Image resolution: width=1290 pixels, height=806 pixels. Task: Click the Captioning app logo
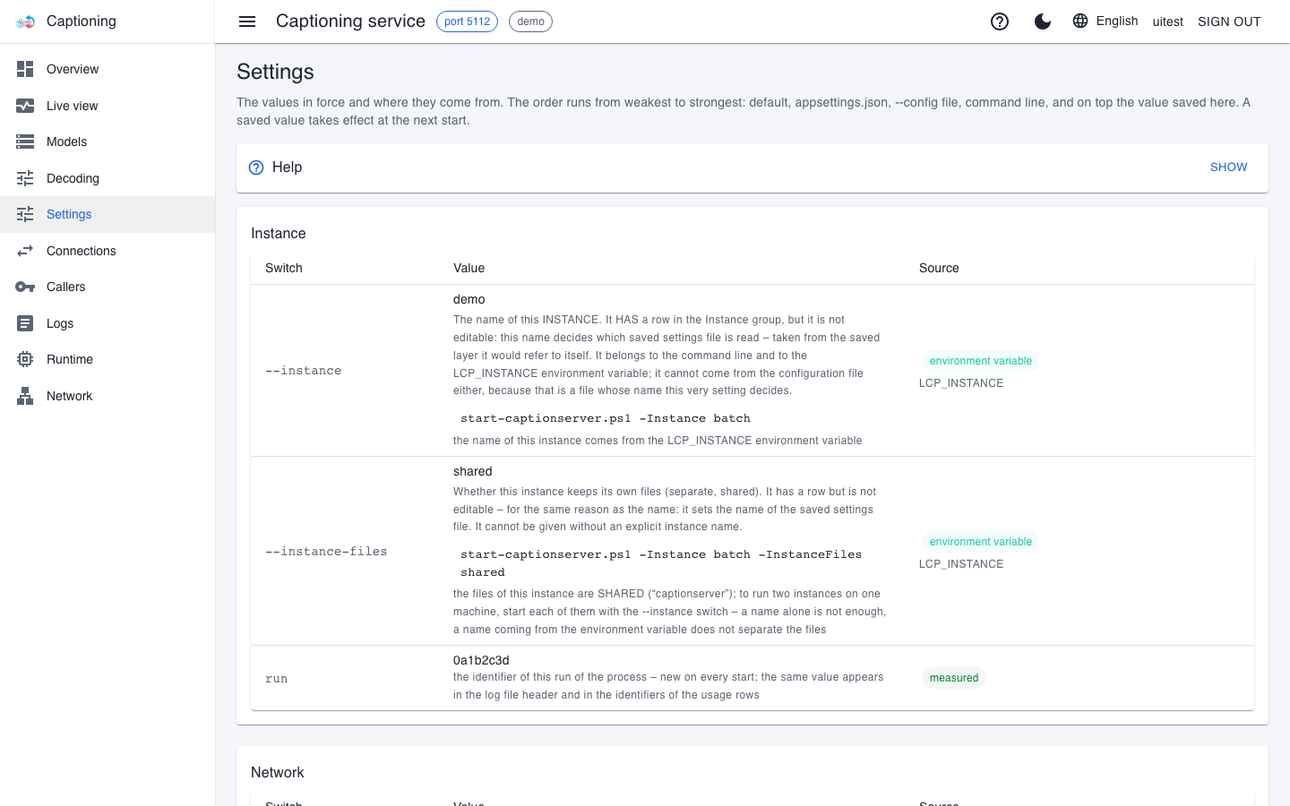pyautogui.click(x=25, y=21)
